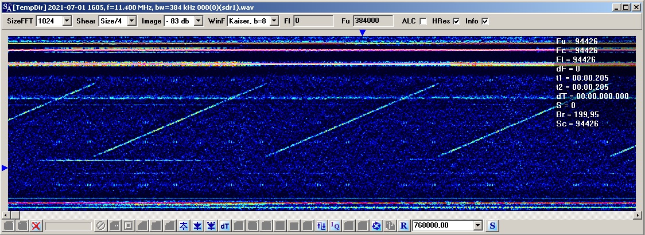Click the blue triangle marker above spectrogram
645x235 pixels.
pyautogui.click(x=362, y=33)
